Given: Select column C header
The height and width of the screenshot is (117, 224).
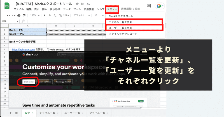Looking at the screenshot, I should click(74, 26).
